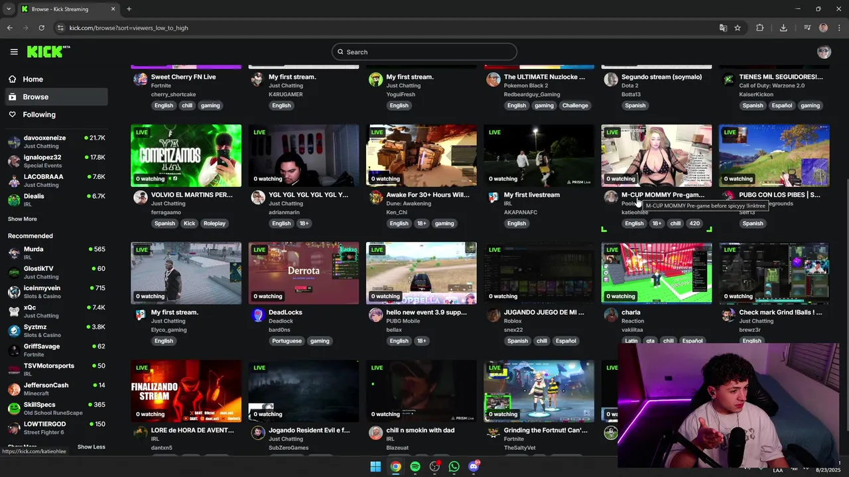Screen dimensions: 849x477
Task: Open Chrome downloads icon
Action: (x=783, y=28)
